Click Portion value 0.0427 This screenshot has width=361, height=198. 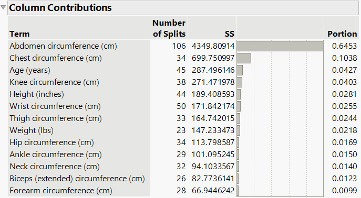(x=344, y=70)
